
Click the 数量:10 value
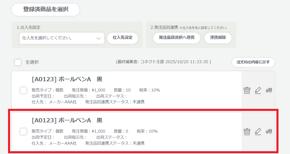pos(122,90)
